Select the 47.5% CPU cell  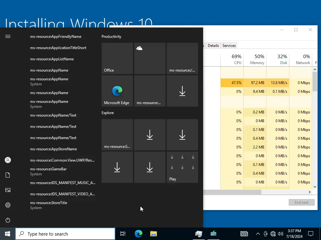coord(232,83)
